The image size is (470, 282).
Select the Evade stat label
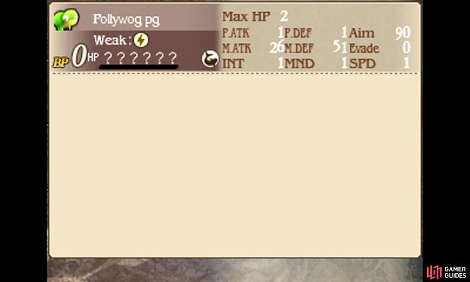point(364,49)
